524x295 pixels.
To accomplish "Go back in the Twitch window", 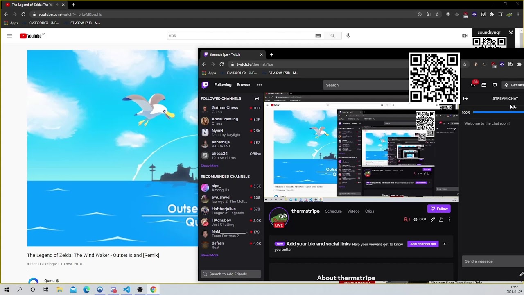I will click(x=204, y=64).
